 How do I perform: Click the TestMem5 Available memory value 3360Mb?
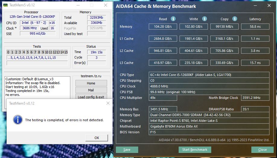[97, 23]
